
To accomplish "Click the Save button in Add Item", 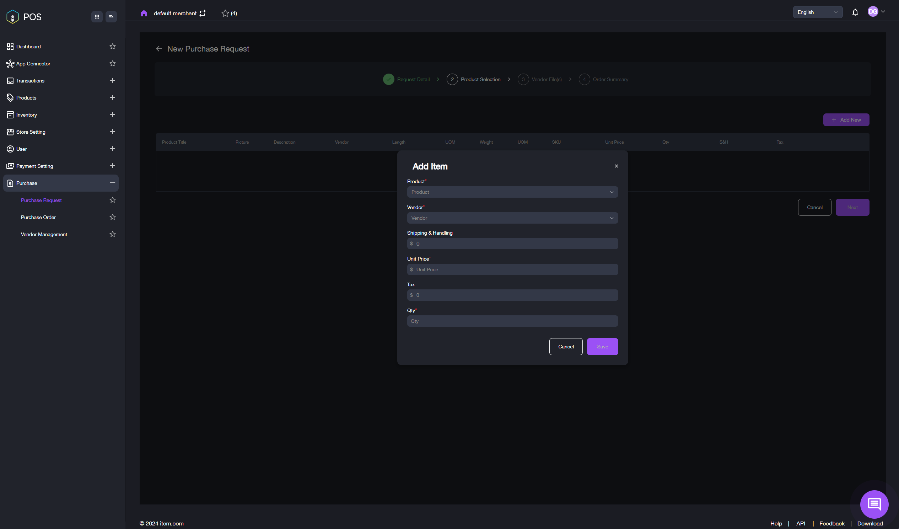I will click(602, 347).
